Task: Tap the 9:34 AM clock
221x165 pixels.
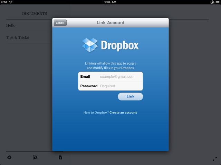Action: click(110, 2)
